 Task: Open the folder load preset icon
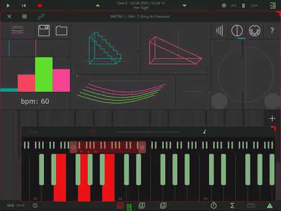coord(61,30)
